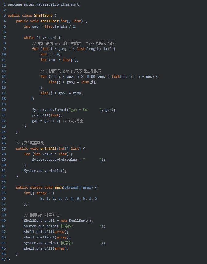Click 'System.out.format' call on line 20
This screenshot has height=264, width=207.
(x=50, y=110)
